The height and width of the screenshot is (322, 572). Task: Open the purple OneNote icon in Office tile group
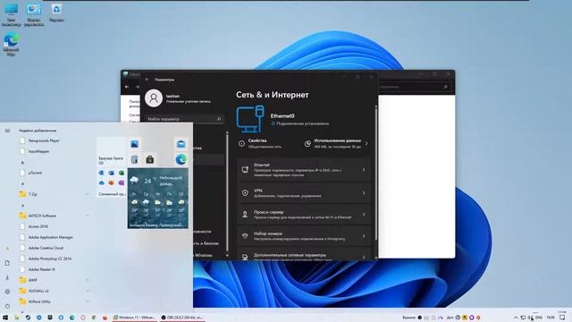(122, 182)
